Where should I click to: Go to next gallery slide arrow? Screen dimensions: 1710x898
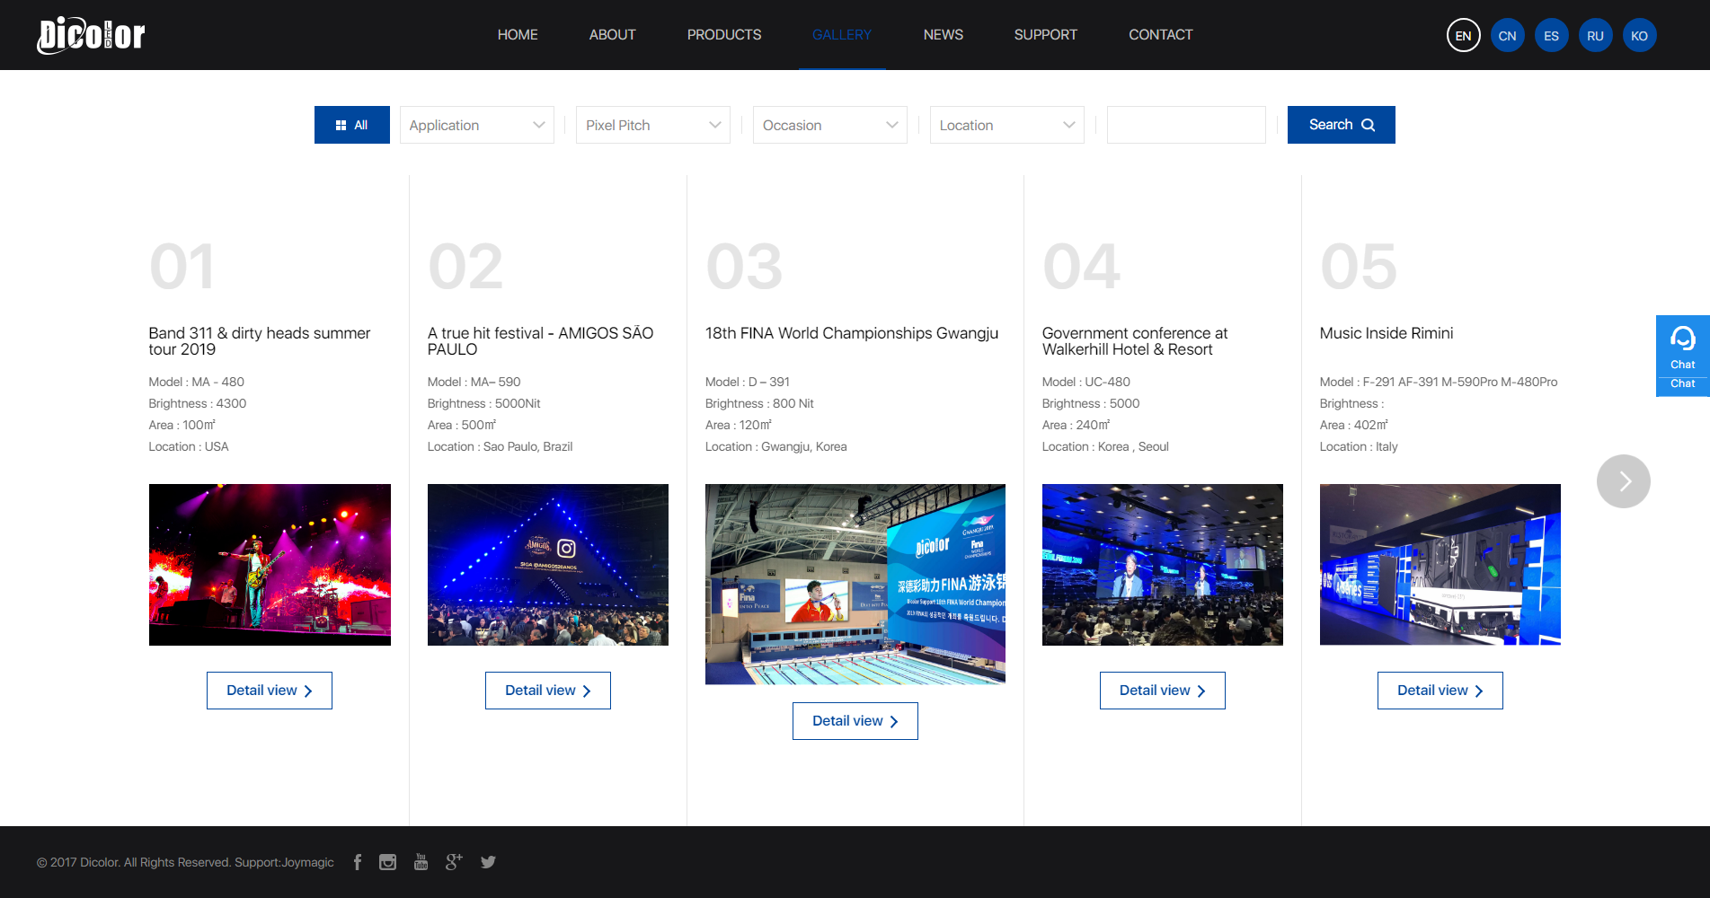click(1623, 481)
